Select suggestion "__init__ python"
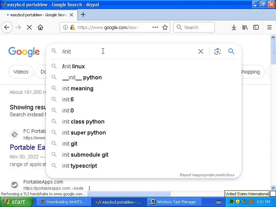This screenshot has width=276, height=207. coord(144,77)
